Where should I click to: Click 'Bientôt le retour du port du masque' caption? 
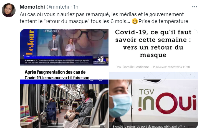(x=147, y=126)
